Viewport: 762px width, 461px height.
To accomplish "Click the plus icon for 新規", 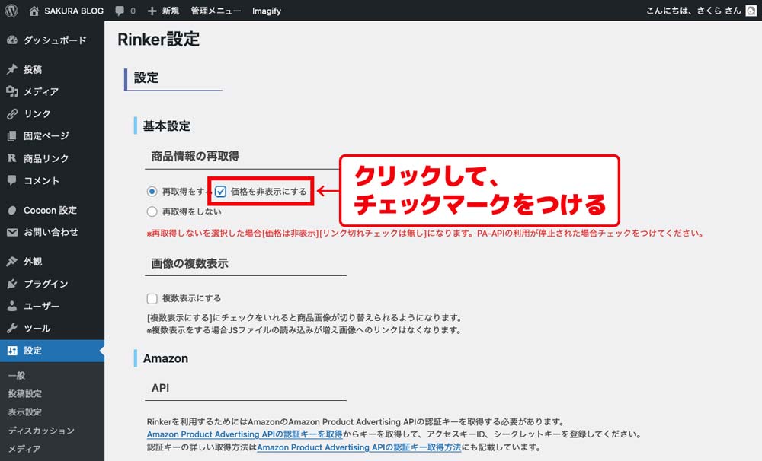I will point(152,11).
